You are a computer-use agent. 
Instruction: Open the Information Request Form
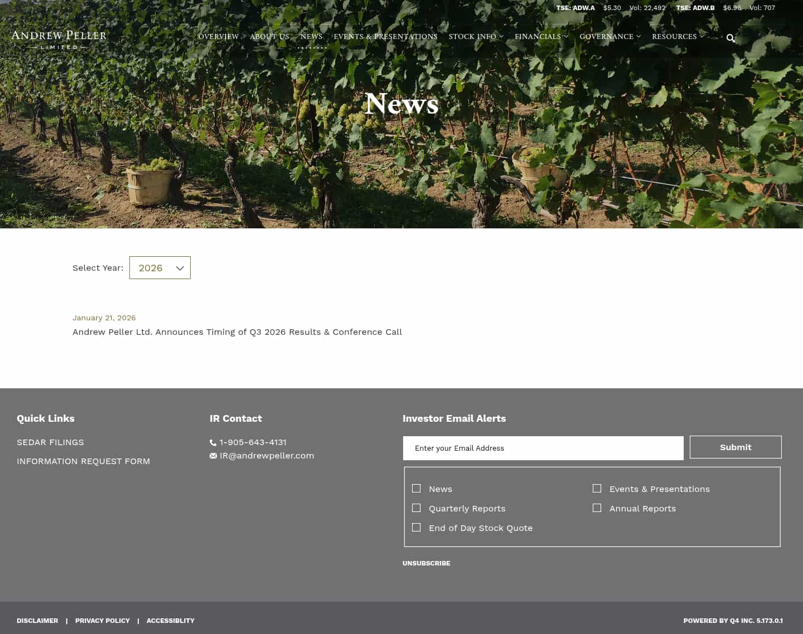[83, 461]
